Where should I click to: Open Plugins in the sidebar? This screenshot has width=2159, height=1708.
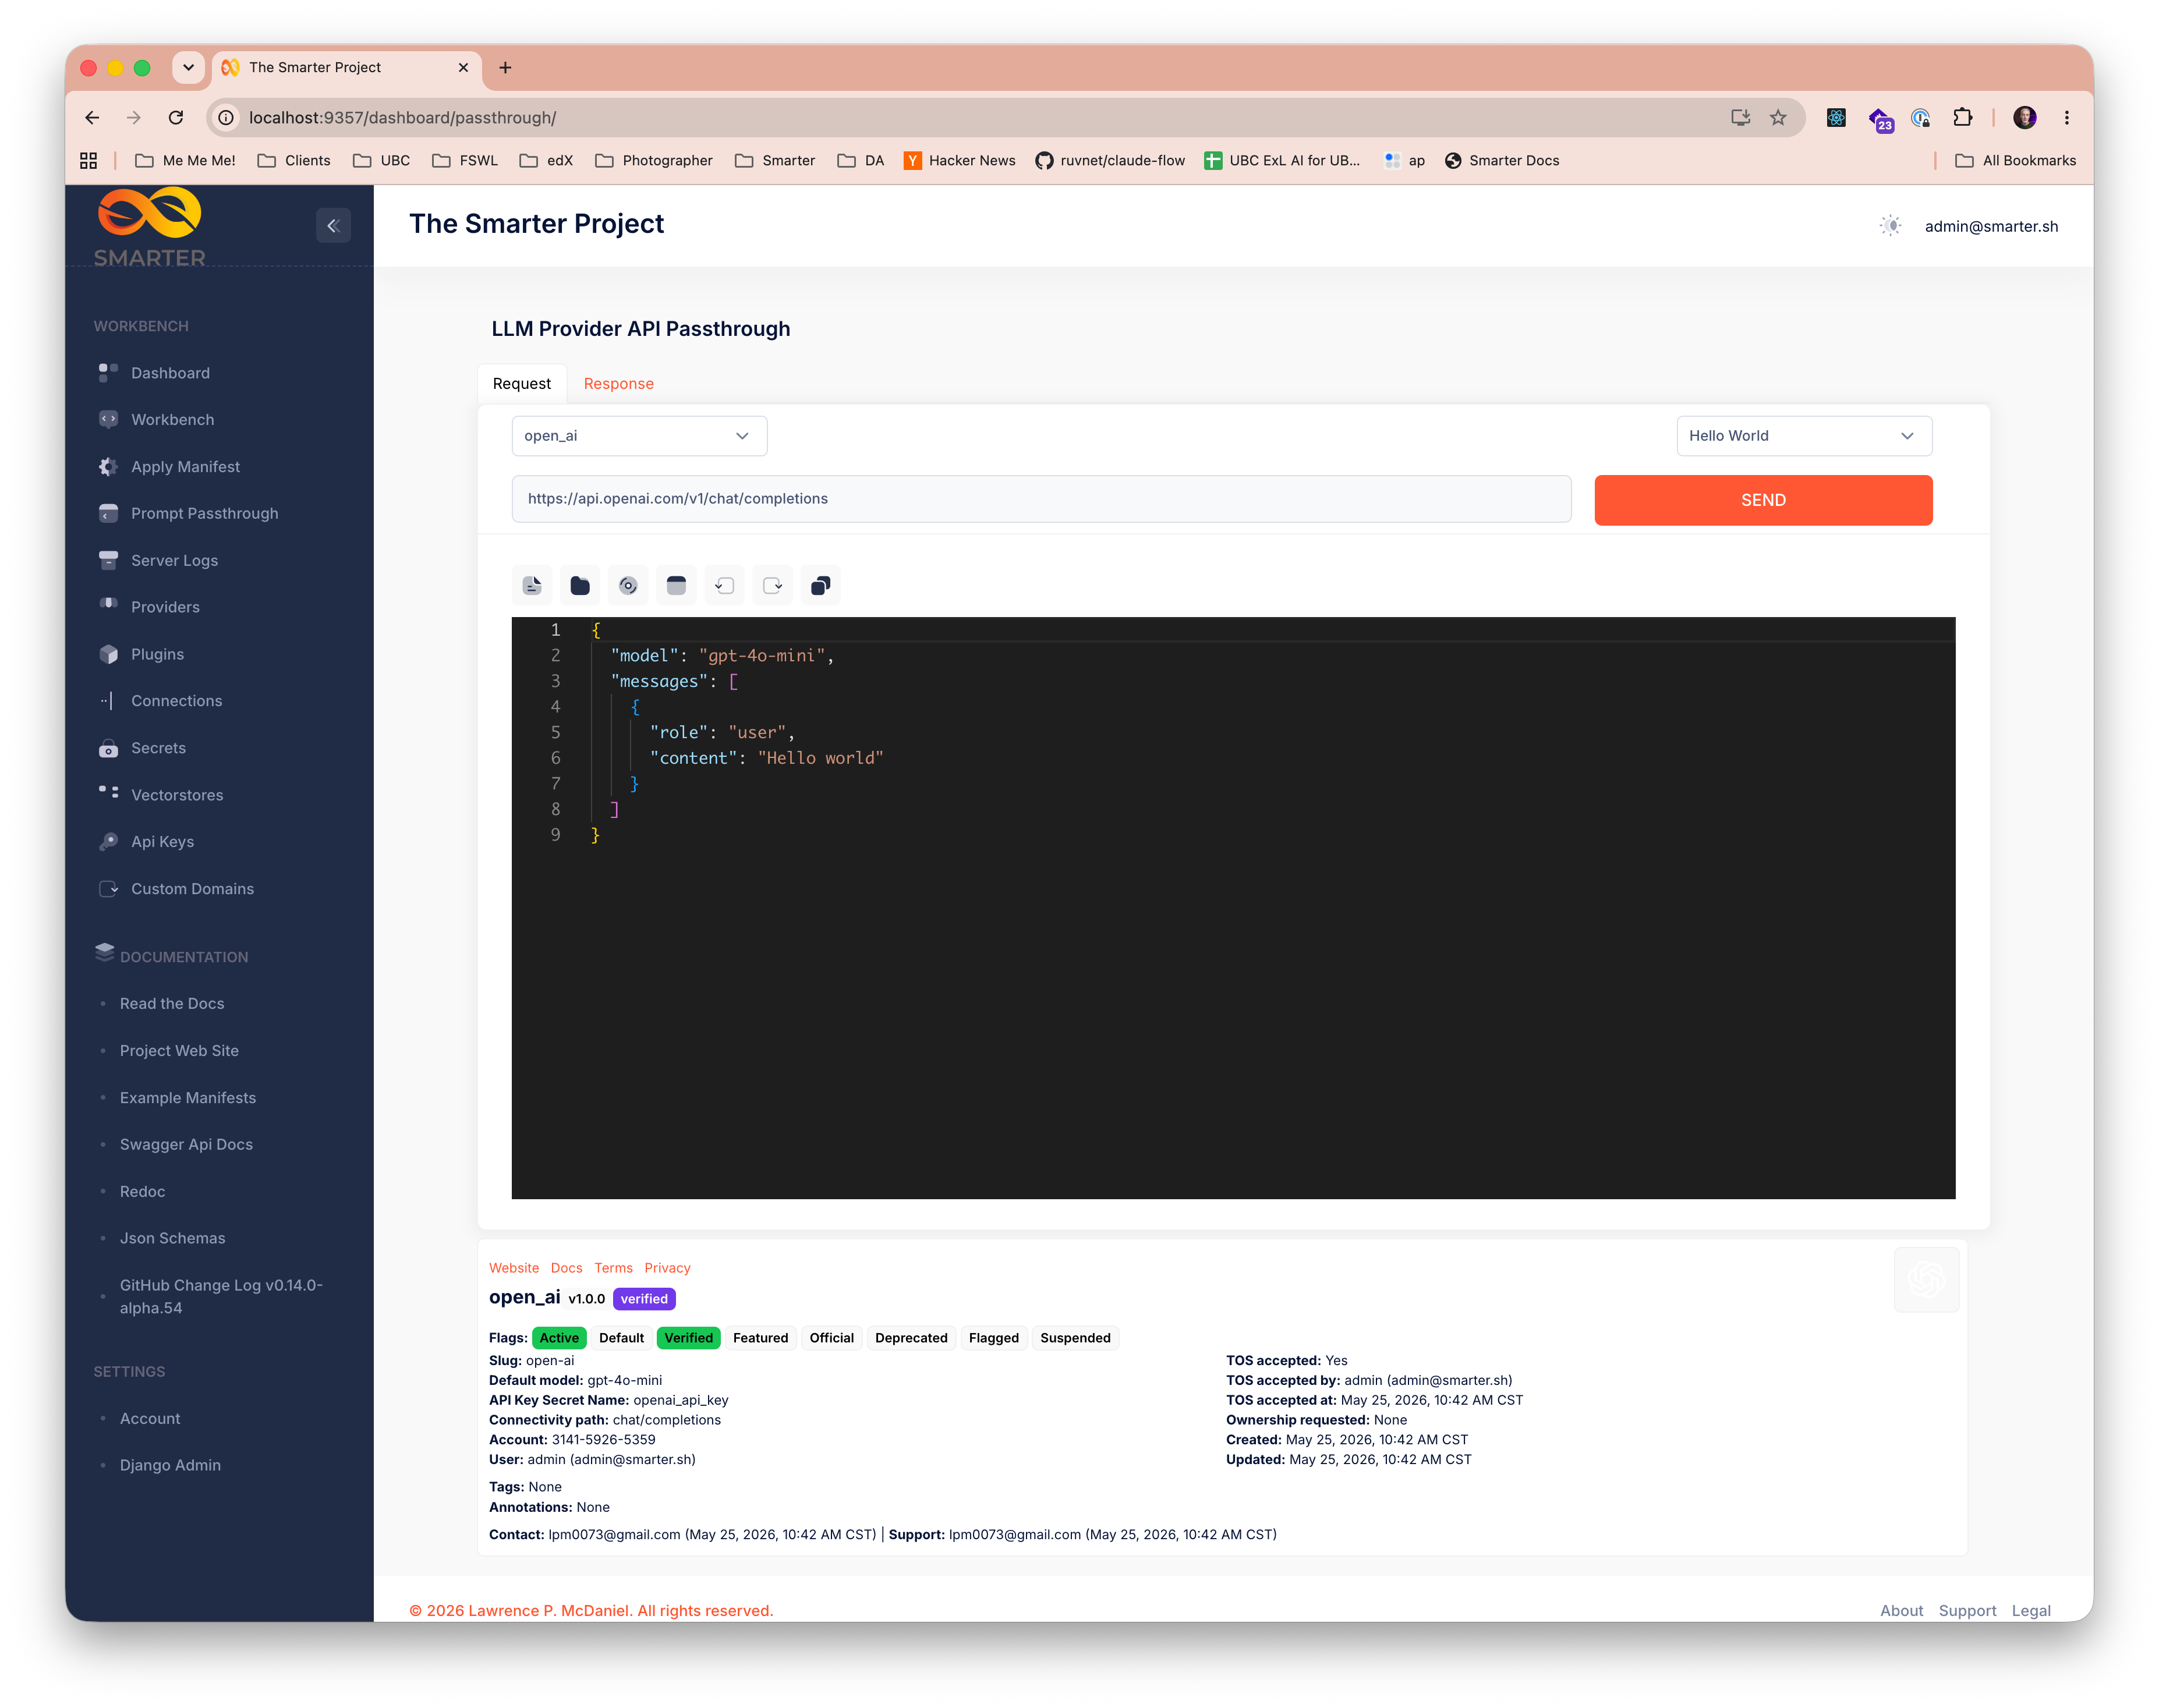click(157, 654)
